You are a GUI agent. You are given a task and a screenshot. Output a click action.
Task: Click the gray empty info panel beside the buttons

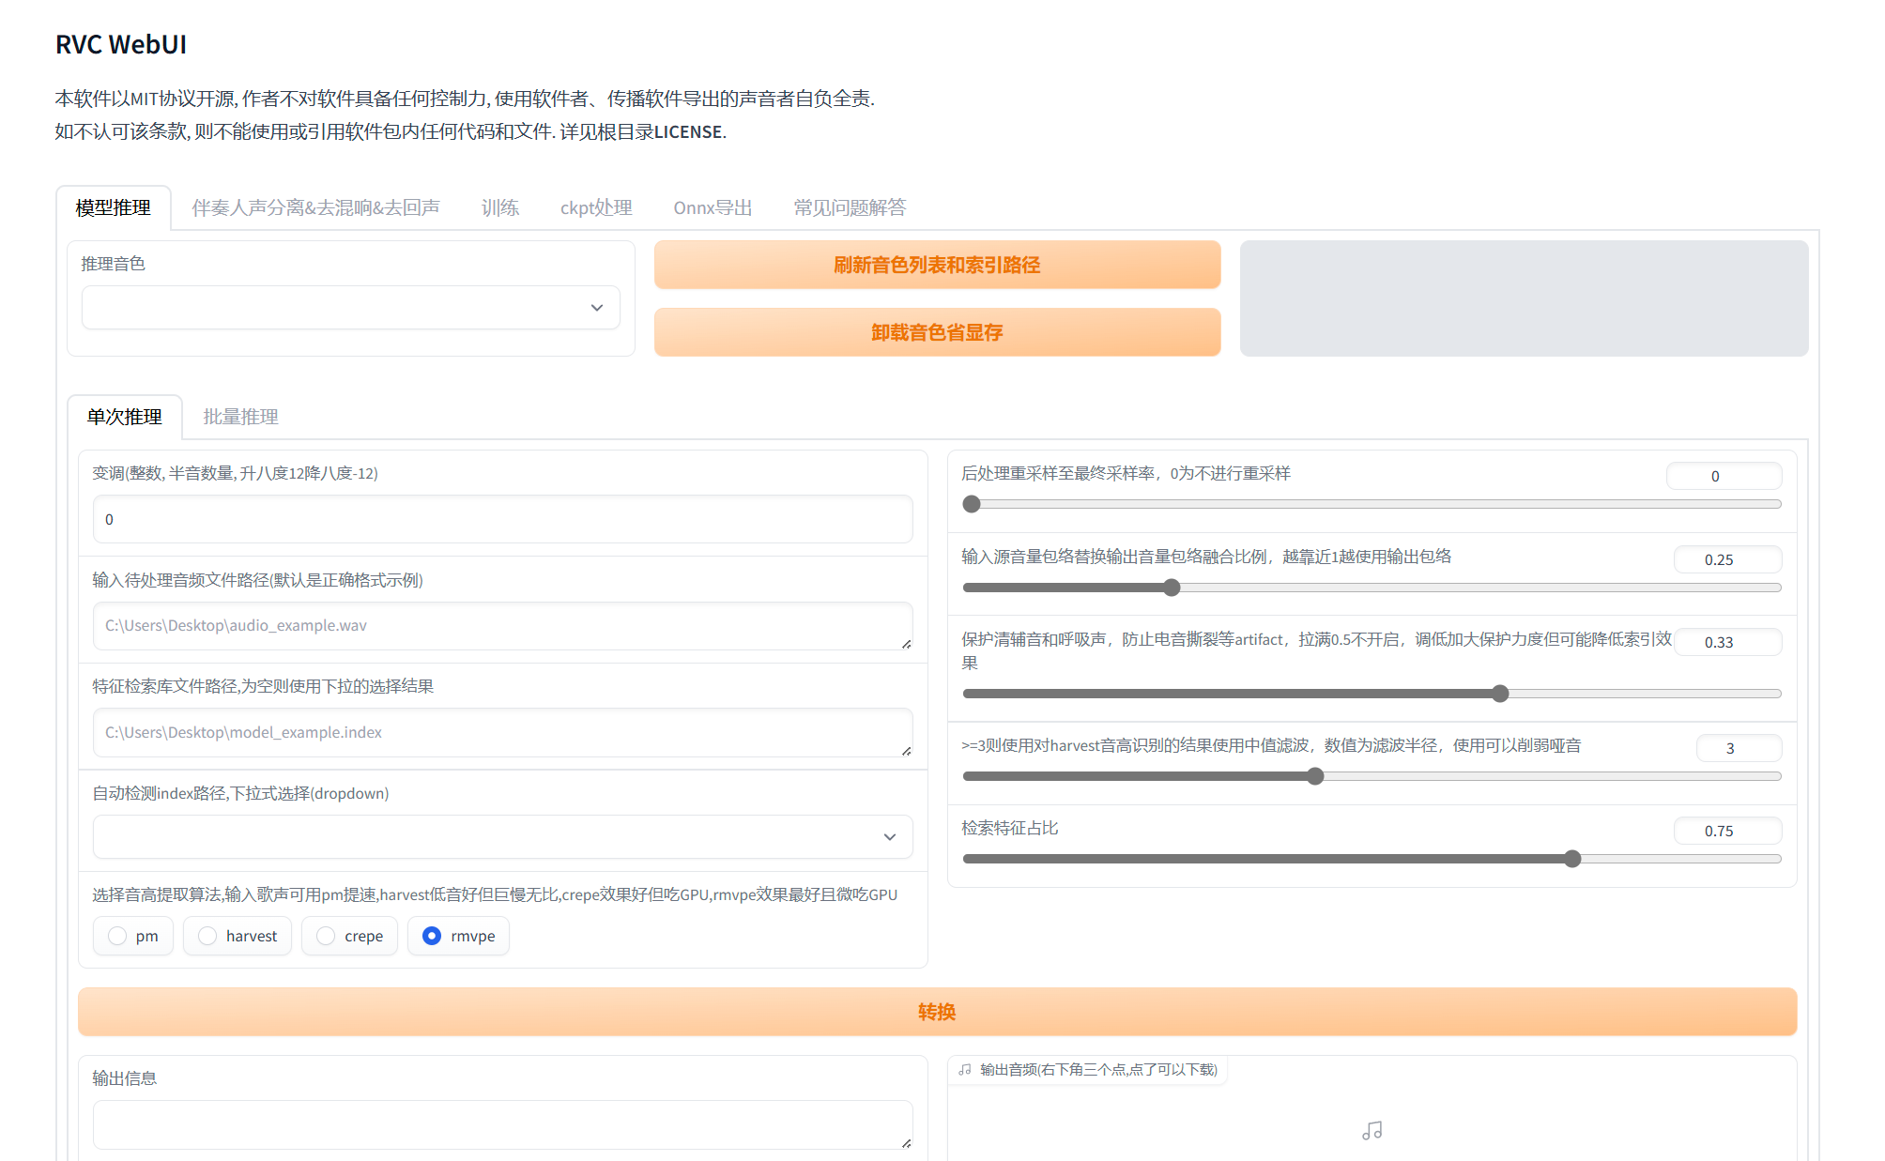tap(1524, 298)
